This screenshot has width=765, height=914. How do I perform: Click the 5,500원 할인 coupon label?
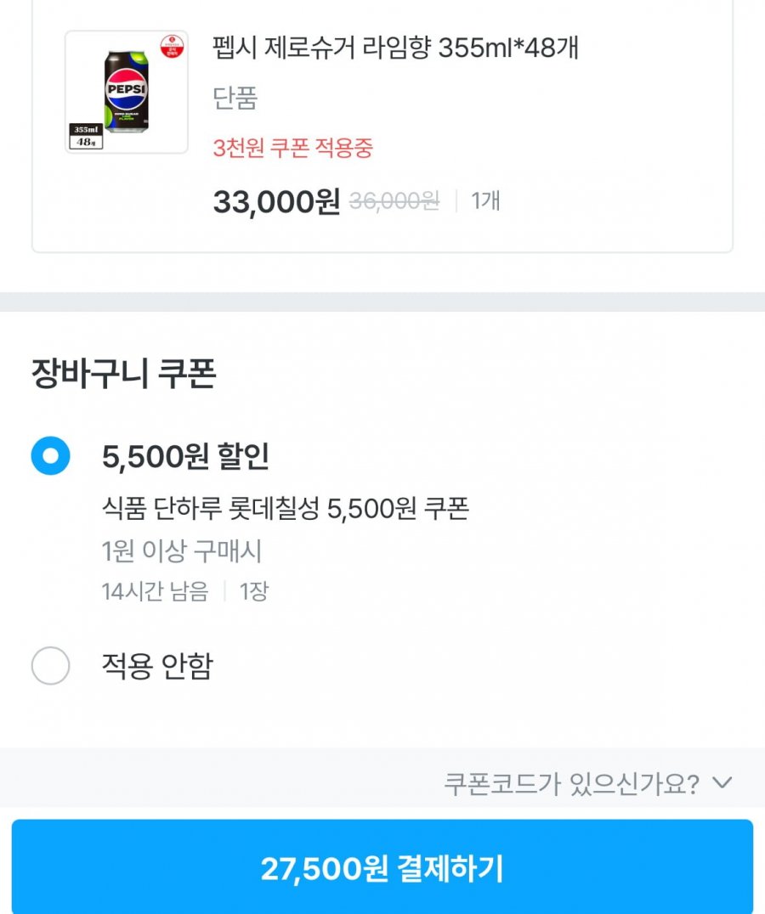[185, 457]
